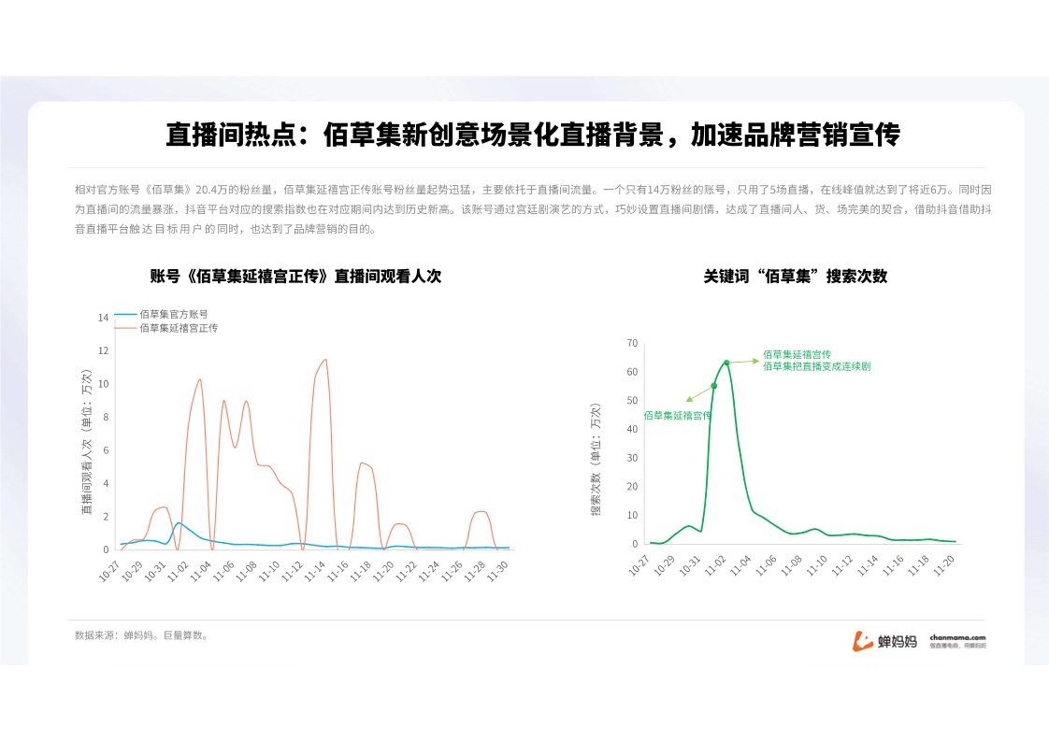Click the left chart title 直播间观看人次
The image size is (1049, 741).
(295, 276)
